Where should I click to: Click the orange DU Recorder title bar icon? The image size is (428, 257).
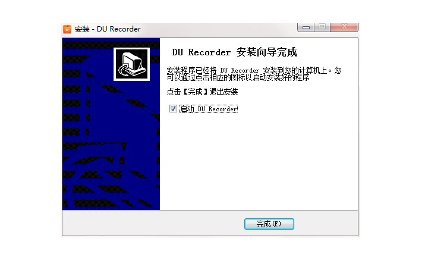pos(67,29)
